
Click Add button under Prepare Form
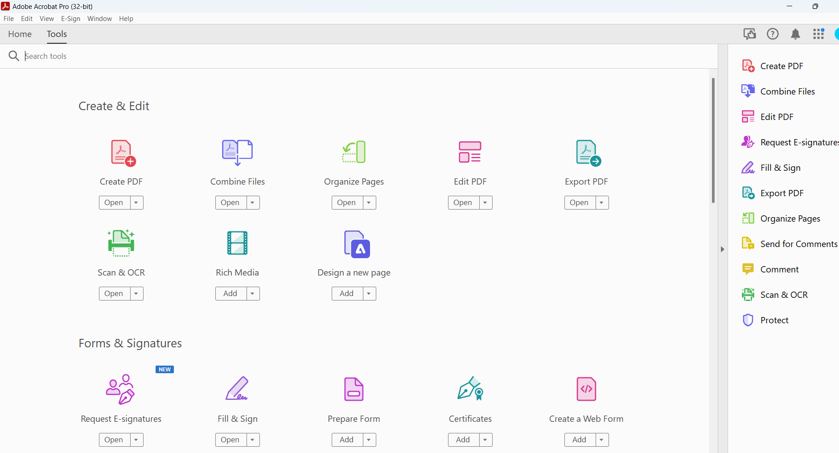click(x=347, y=440)
